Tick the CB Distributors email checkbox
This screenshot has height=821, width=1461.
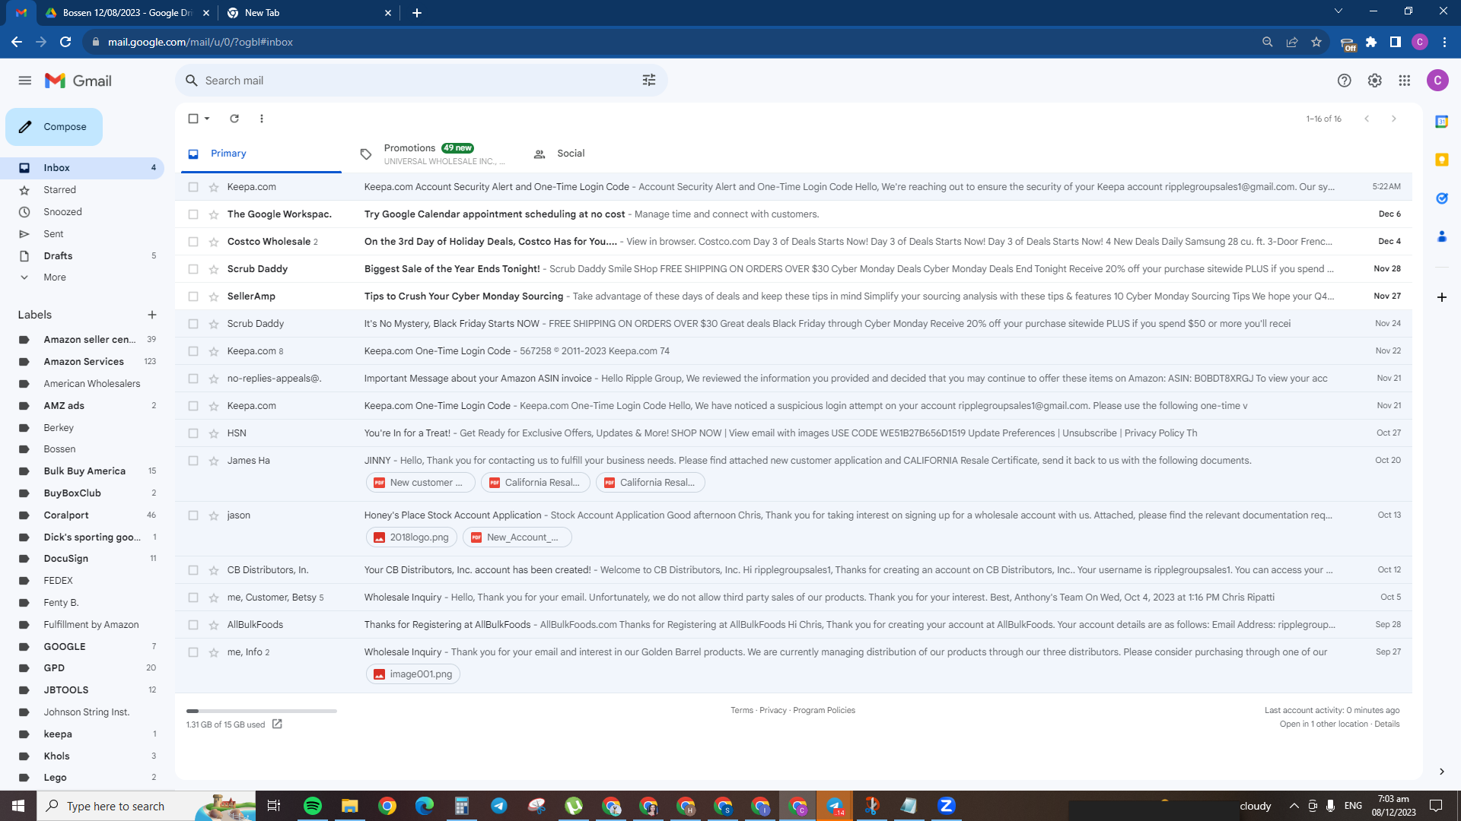click(x=193, y=570)
